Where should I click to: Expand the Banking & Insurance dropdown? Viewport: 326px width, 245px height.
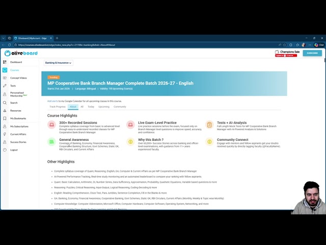pyautogui.click(x=58, y=63)
